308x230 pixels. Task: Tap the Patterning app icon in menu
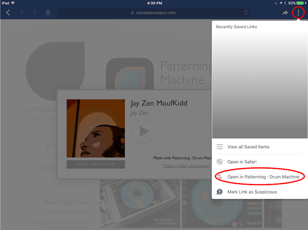[x=219, y=177]
